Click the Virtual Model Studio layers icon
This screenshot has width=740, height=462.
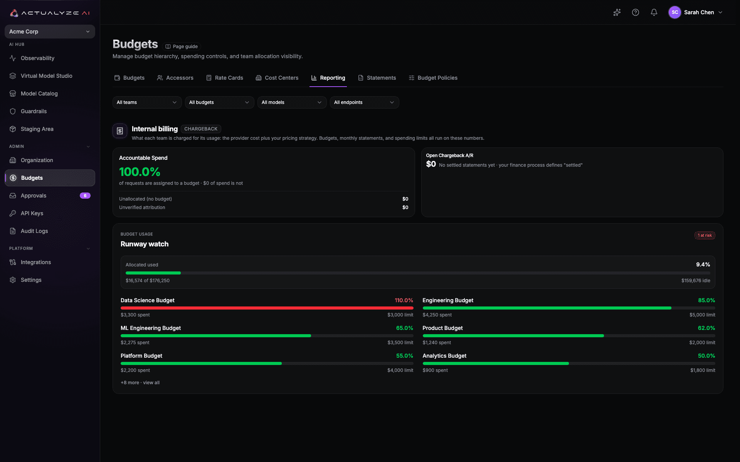click(x=13, y=76)
